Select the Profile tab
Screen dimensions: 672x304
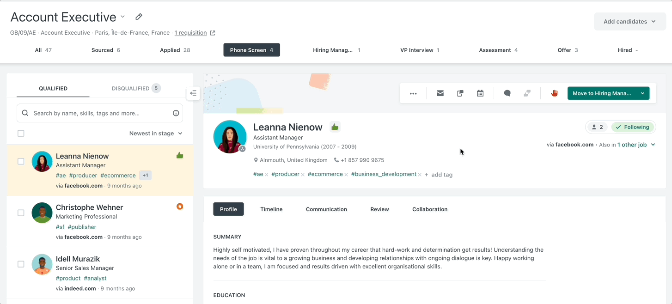(x=228, y=209)
